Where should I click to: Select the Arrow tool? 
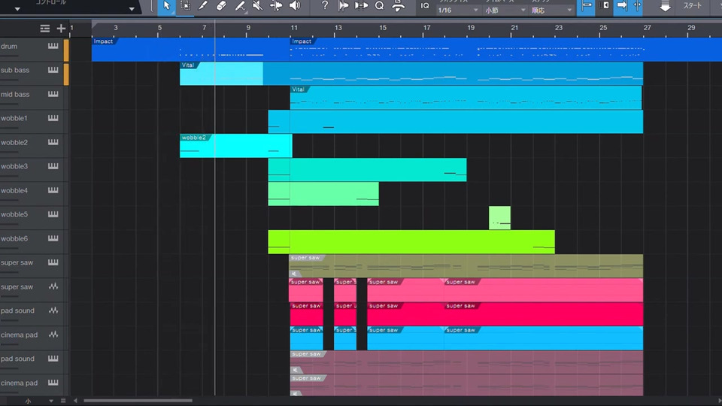pos(166,6)
